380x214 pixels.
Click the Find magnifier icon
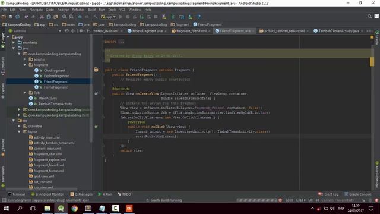[64, 17]
